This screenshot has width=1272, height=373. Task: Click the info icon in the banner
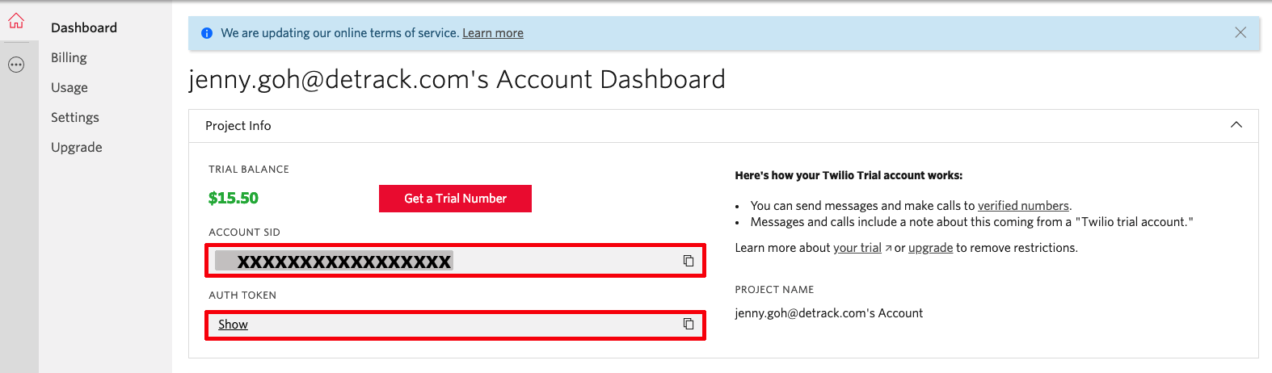tap(207, 33)
